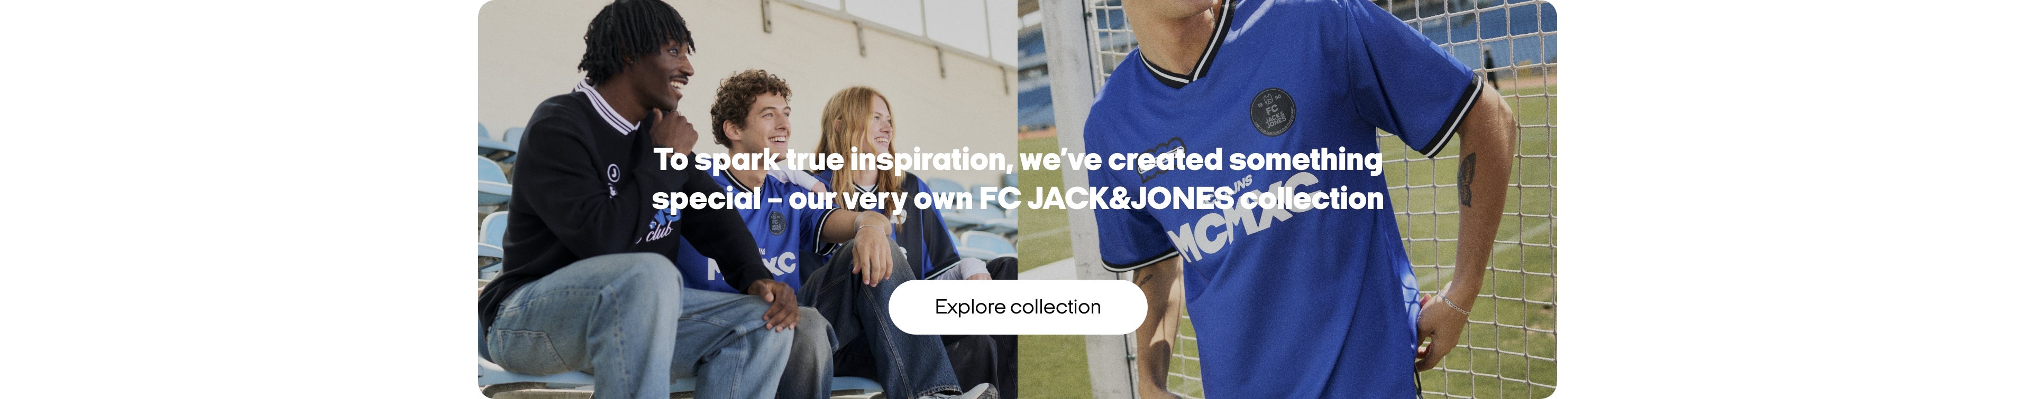Screen dimensions: 2031x399
Task: Click the light blue jeans of the left man
Action: point(631,330)
